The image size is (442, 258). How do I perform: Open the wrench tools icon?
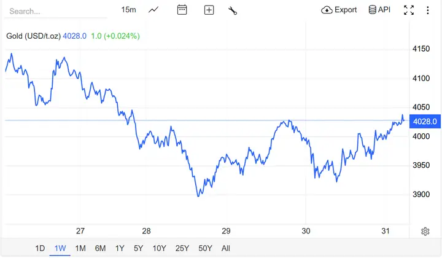click(x=233, y=10)
